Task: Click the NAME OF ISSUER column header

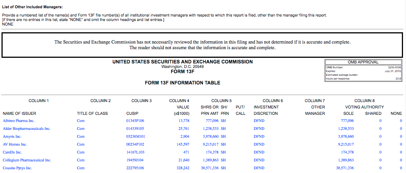Action: [x=19, y=113]
